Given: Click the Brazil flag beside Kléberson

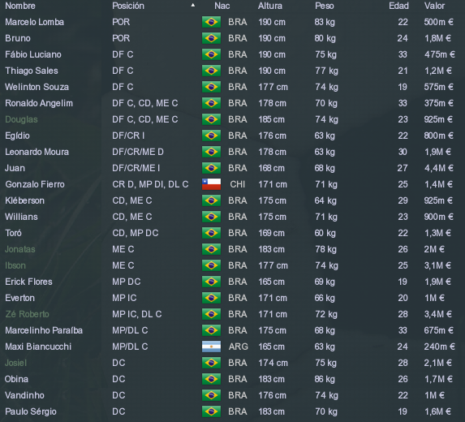Looking at the screenshot, I should (x=211, y=200).
